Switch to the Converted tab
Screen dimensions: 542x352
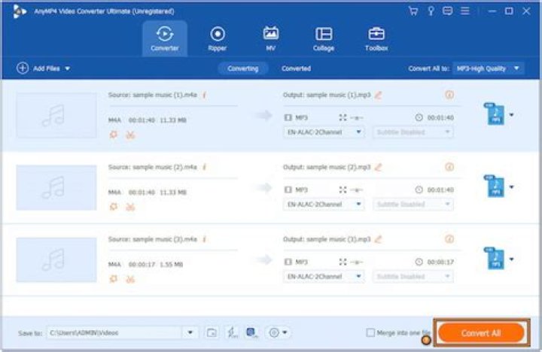[297, 68]
